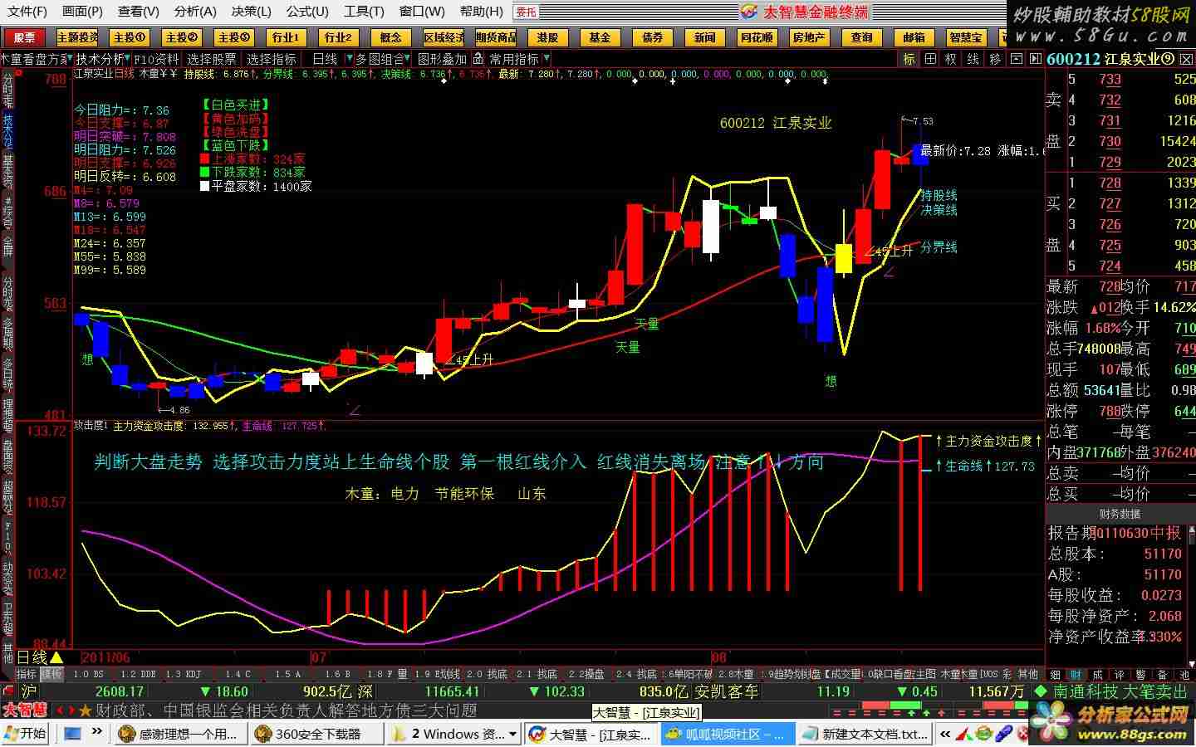
Task: Open the 智慧宝 button
Action: 966,37
